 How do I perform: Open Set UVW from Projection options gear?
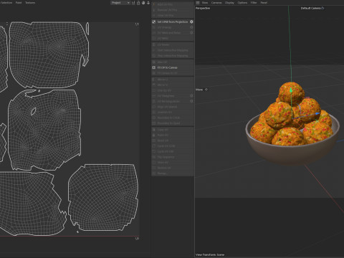click(x=191, y=21)
